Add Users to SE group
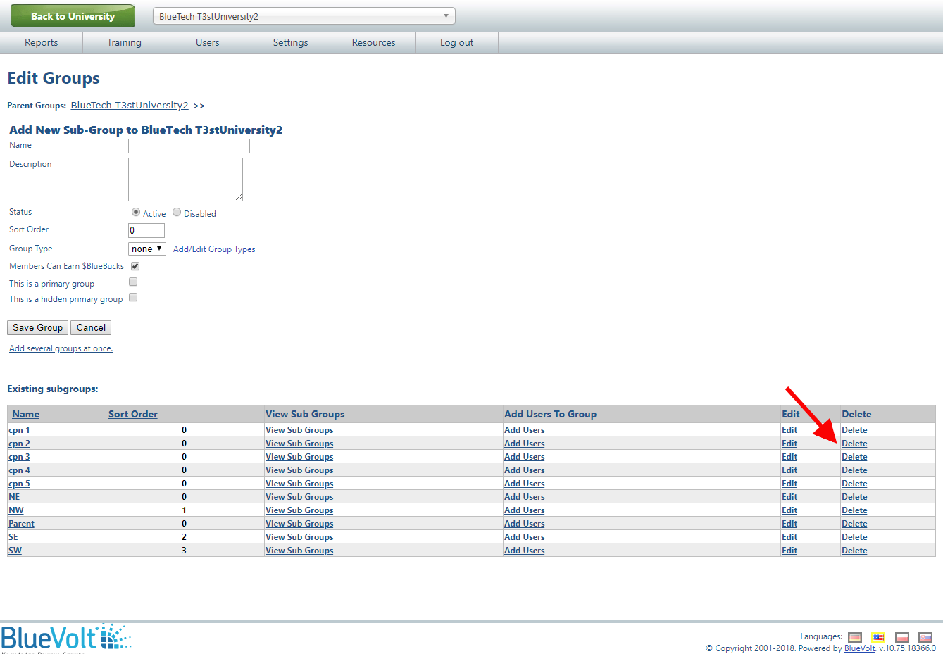This screenshot has height=654, width=943. point(525,537)
